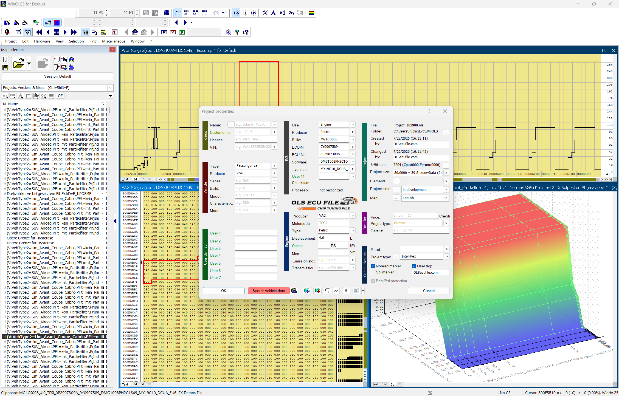Viewport: 619px width, 396px height.
Task: Toggle decimal 255 number format
Action: click(236, 13)
